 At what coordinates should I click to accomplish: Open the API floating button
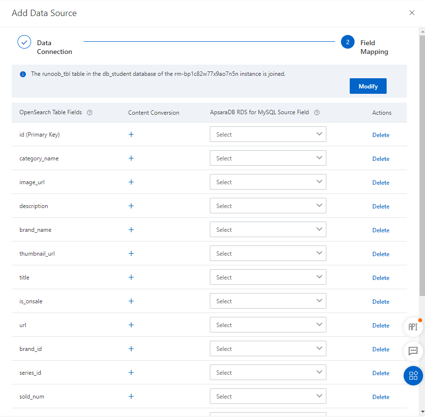(413, 327)
